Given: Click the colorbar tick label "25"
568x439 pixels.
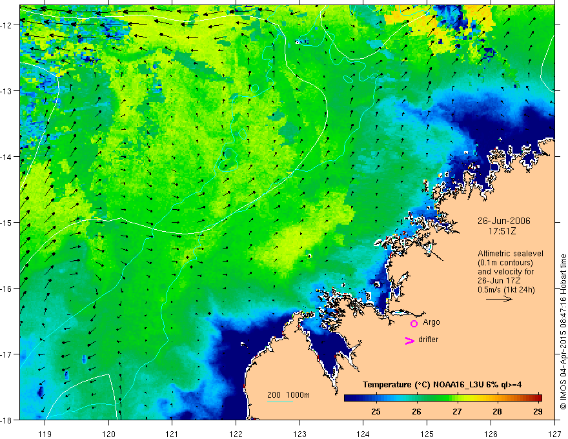Looking at the screenshot, I should point(376,411).
